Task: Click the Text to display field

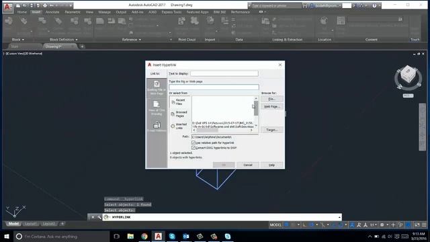Action: tap(224, 73)
